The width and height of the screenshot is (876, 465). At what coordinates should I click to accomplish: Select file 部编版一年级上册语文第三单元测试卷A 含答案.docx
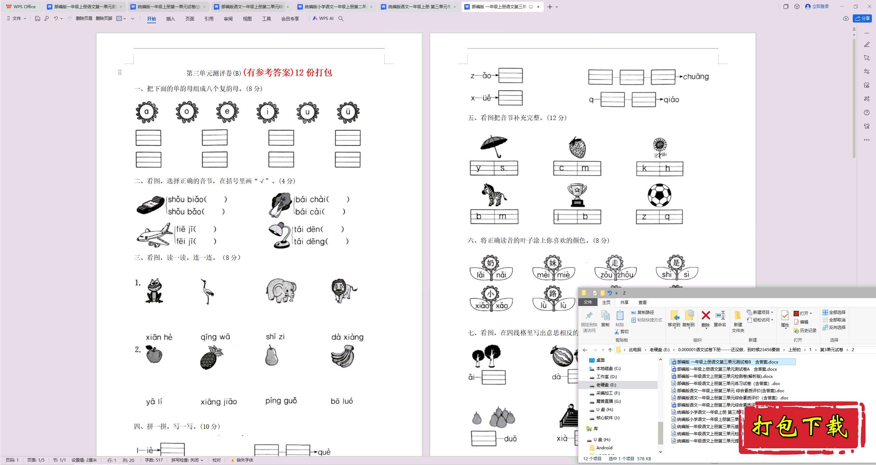[x=724, y=369]
